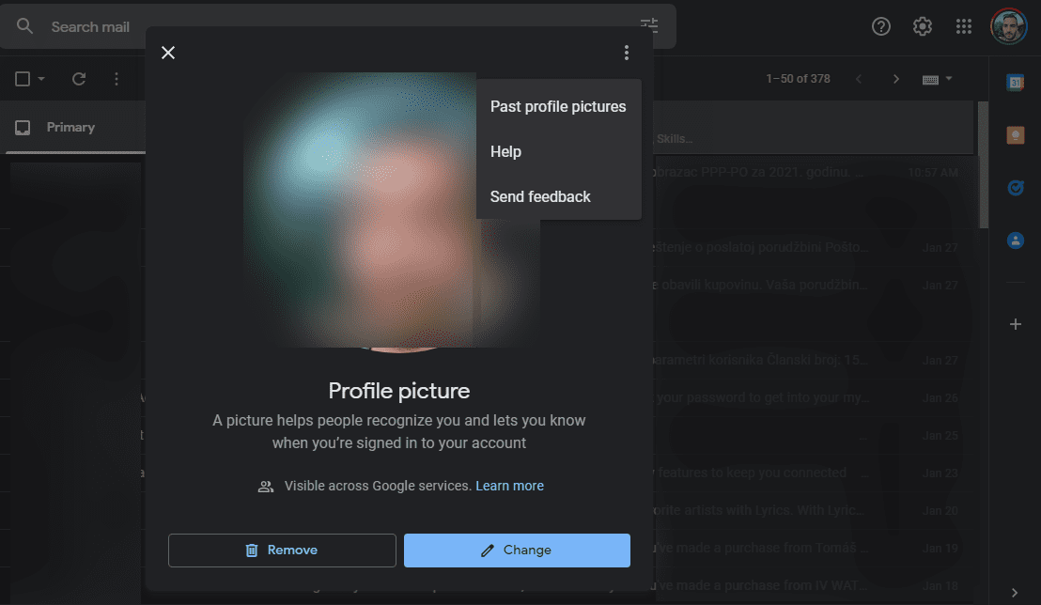This screenshot has width=1041, height=605.
Task: Open Contacts side panel
Action: 1015,240
